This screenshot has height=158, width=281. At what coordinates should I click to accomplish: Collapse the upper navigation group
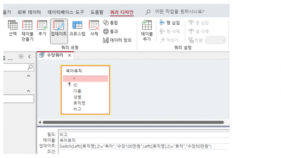[28, 76]
